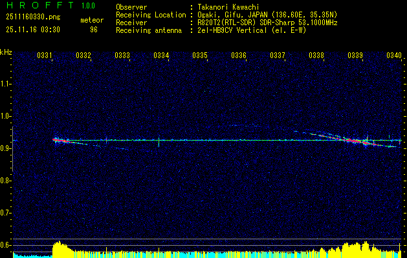Click the 0332 time marker

(83, 55)
